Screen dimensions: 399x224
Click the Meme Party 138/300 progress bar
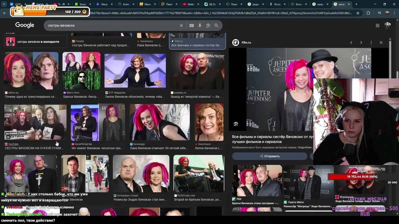[50, 12]
